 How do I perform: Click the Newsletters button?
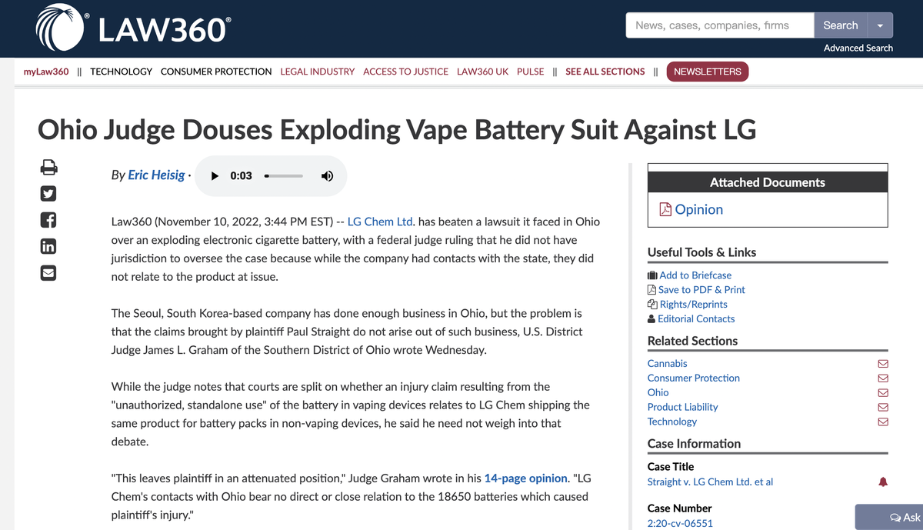(x=708, y=72)
